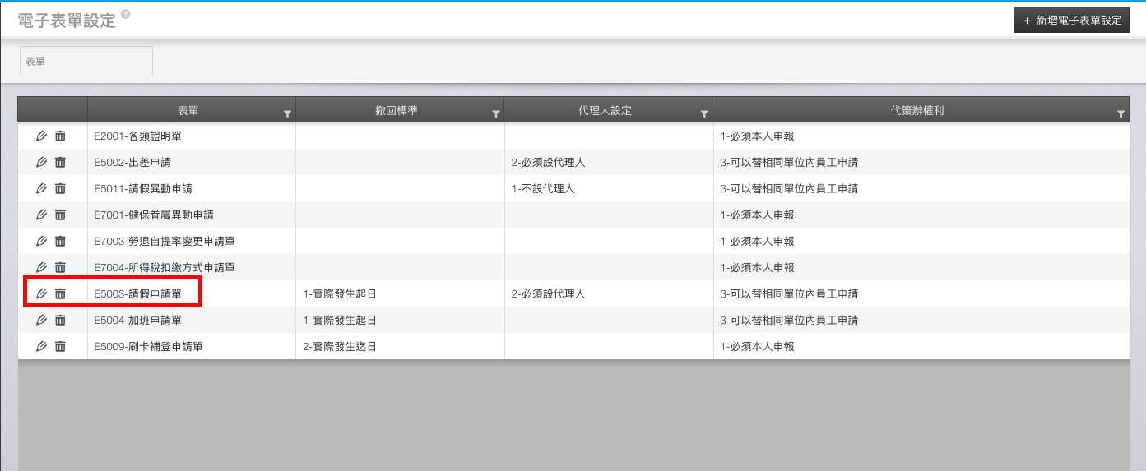1146x471 pixels.
Task: Select the E7003-勞退自提率變更申請單 cell
Action: 192,241
